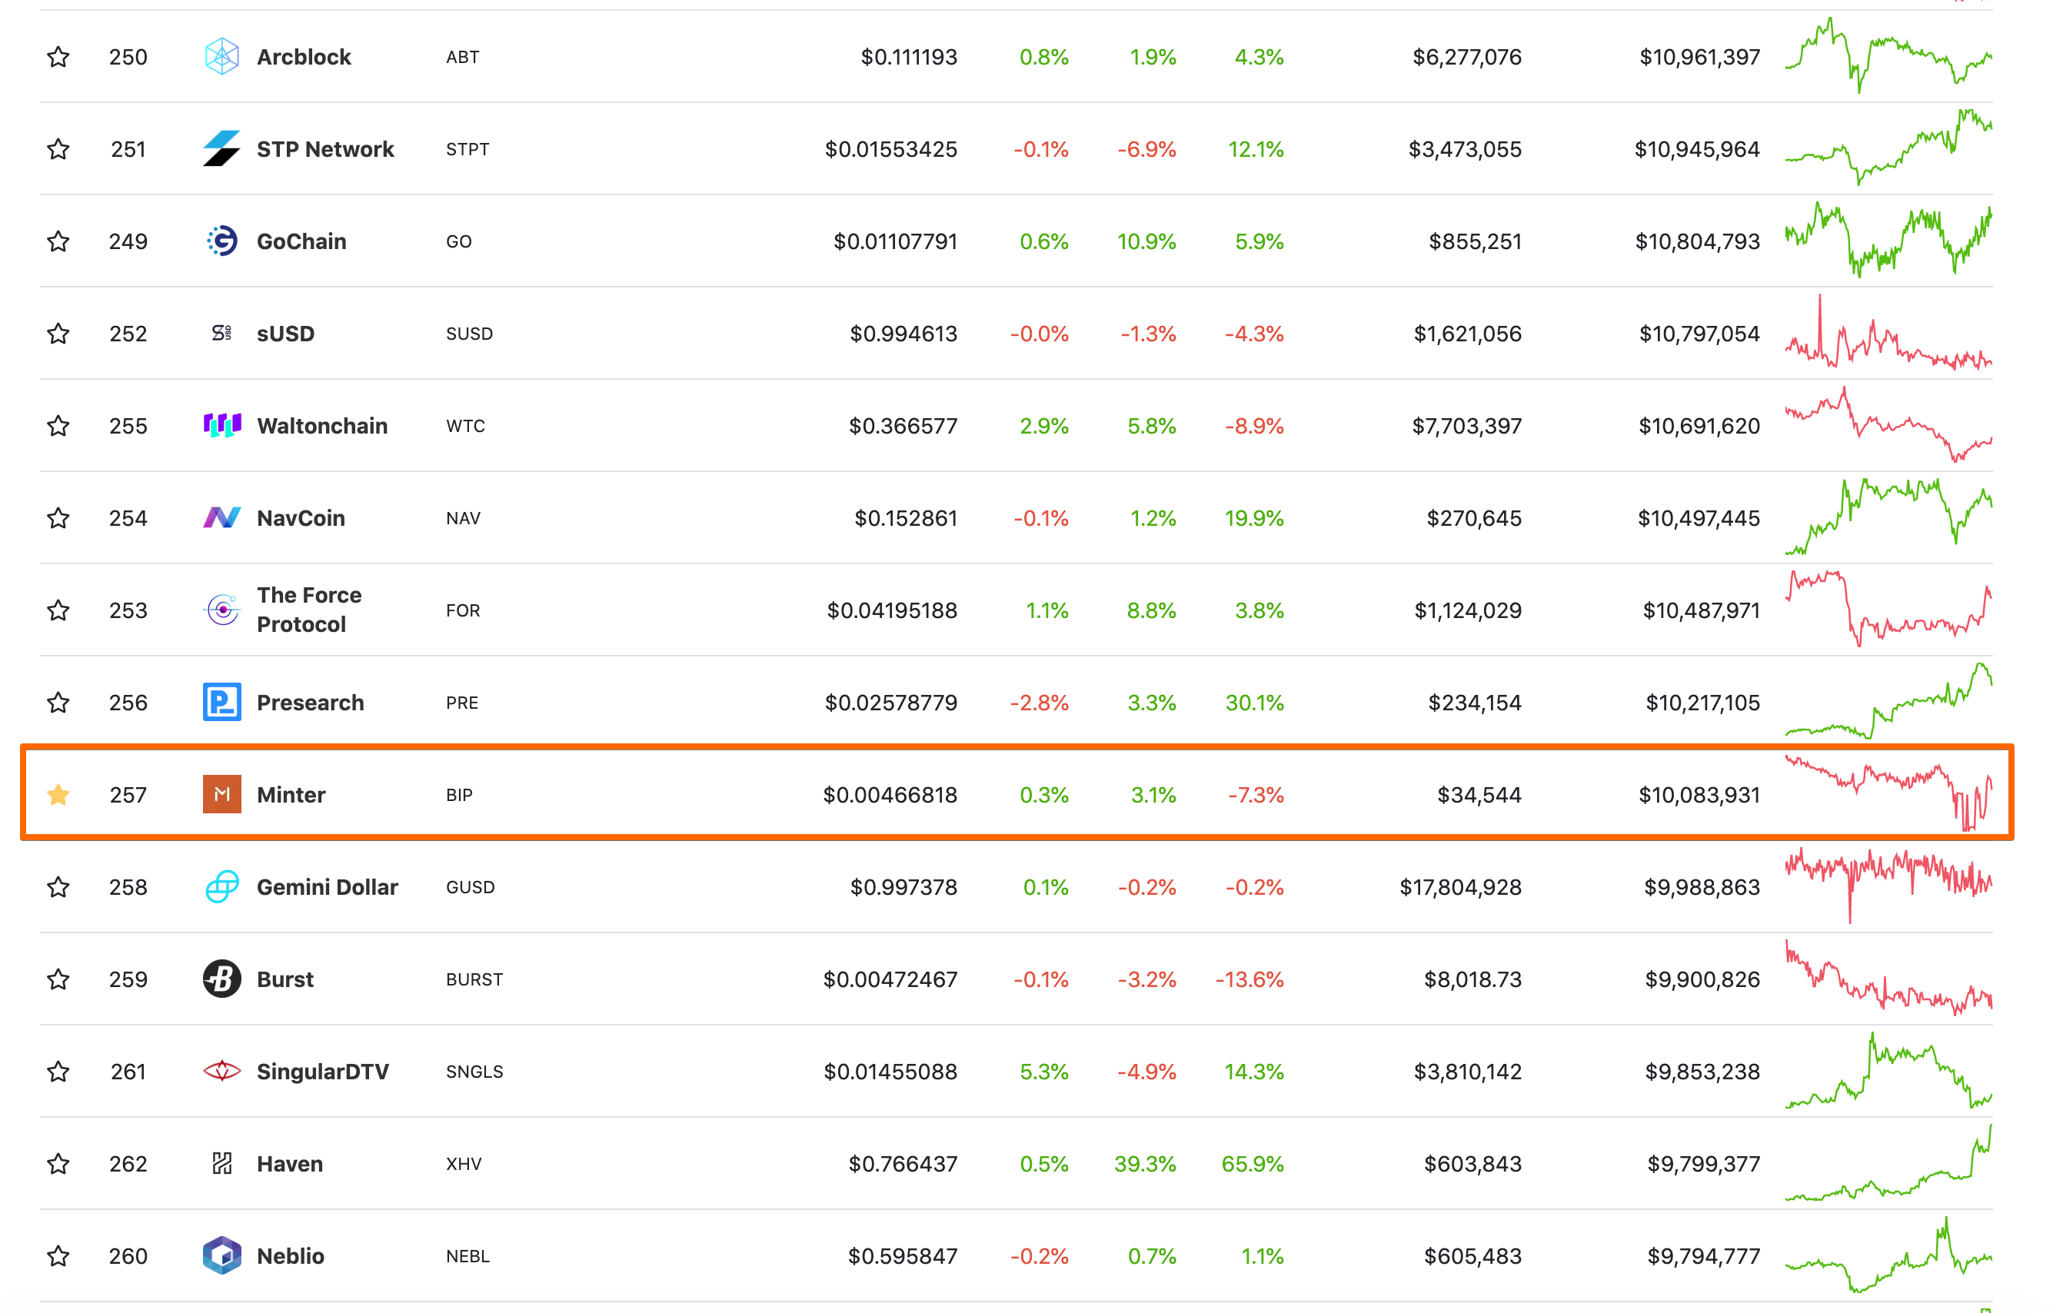Viewport: 2053px width, 1313px height.
Task: Open the GoChain coin page
Action: click(x=301, y=241)
